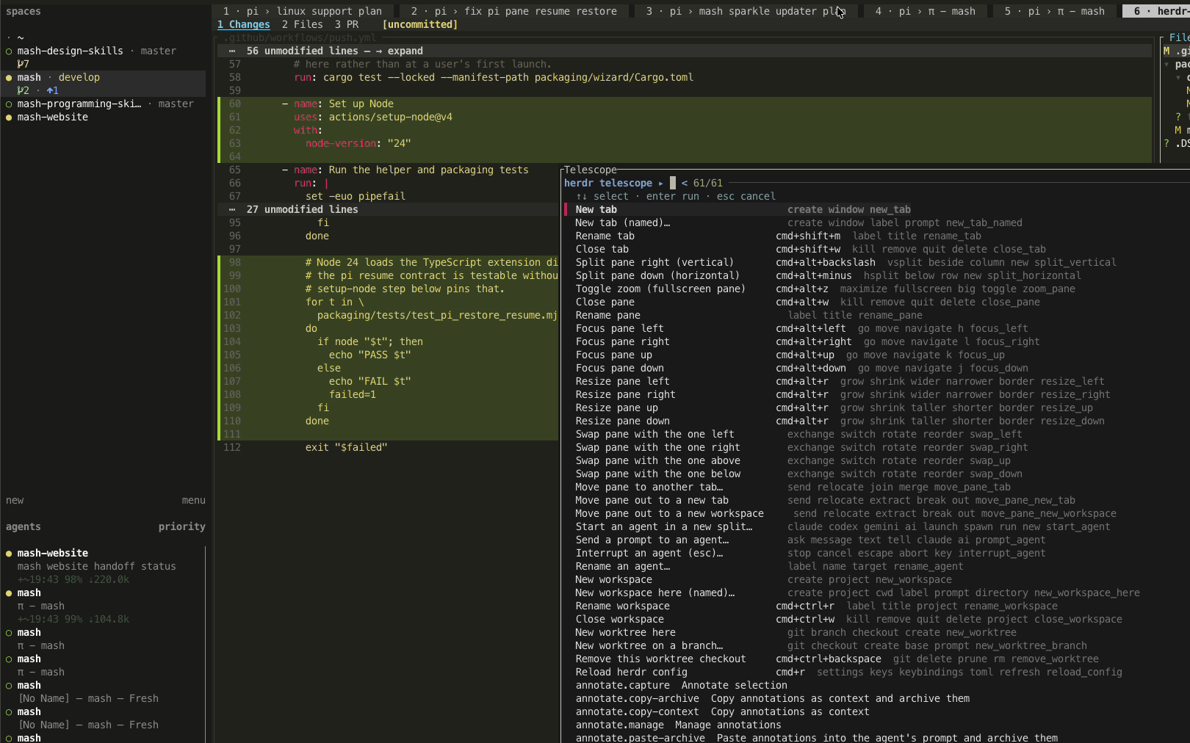Switch to tab 5 π – mash
This screenshot has width=1190, height=743.
1054,11
